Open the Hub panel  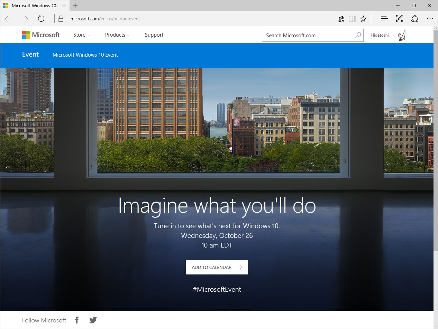click(x=384, y=19)
